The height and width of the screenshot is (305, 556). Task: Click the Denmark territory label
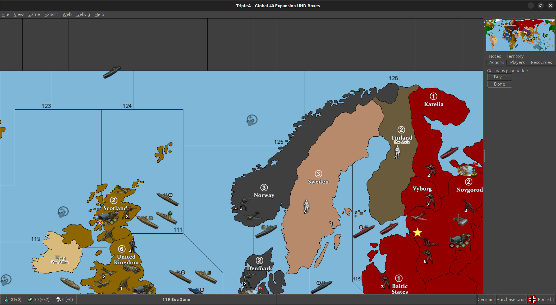click(x=259, y=268)
